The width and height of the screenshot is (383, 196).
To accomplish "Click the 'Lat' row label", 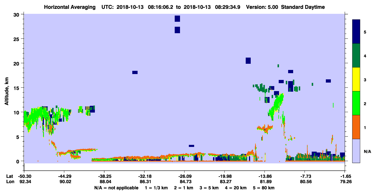I will pyautogui.click(x=9, y=176).
